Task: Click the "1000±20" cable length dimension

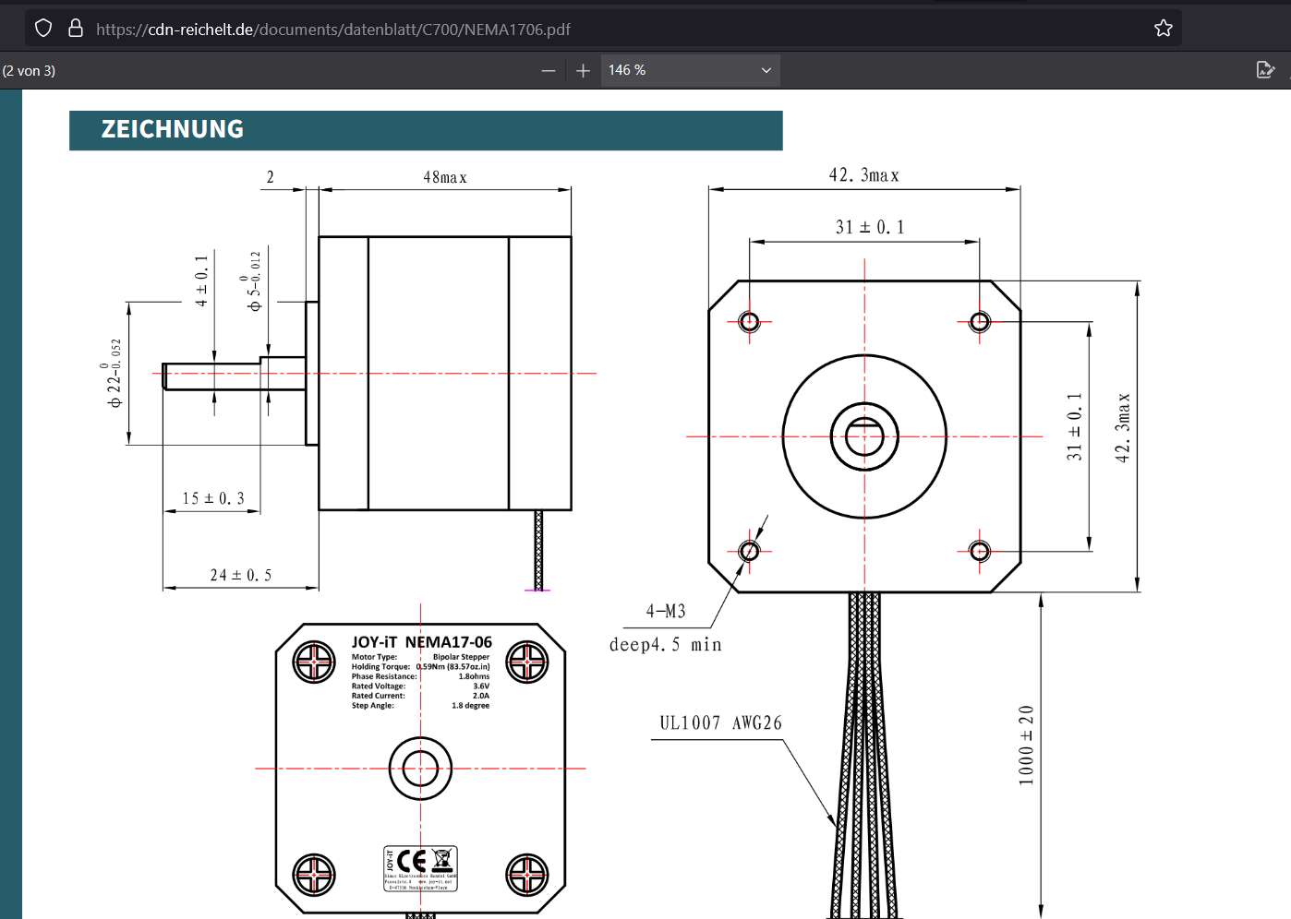Action: pyautogui.click(x=1026, y=746)
